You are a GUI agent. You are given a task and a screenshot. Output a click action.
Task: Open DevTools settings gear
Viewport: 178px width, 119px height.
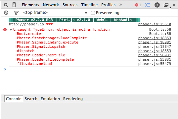pos(157,5)
